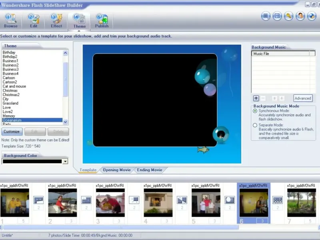
Task: Click transition icon between slides 1 and 2
Action: 38,200
